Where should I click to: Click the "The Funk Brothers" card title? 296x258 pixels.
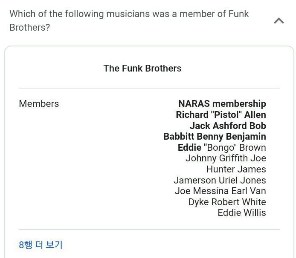pyautogui.click(x=142, y=68)
